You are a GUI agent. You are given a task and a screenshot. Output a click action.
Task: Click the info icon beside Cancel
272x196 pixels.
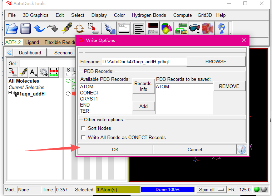click(242, 150)
